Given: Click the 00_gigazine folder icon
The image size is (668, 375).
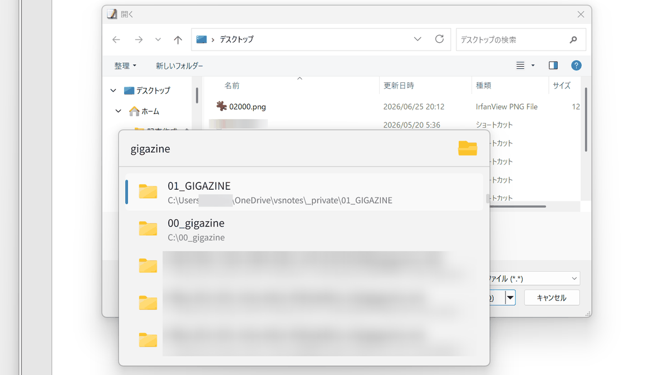Looking at the screenshot, I should [148, 228].
